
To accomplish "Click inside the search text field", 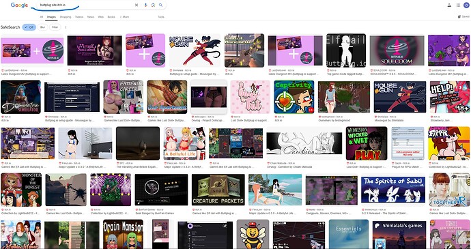I will pyautogui.click(x=85, y=5).
